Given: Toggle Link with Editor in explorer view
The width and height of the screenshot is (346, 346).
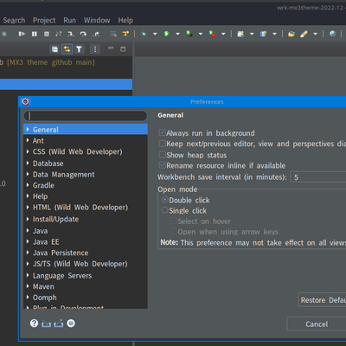Looking at the screenshot, I should 67,49.
